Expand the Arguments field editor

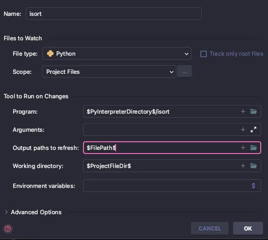point(253,130)
